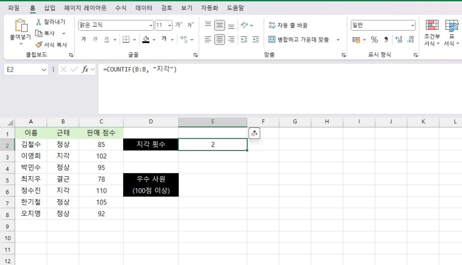
Task: Open the 맑은 고딕 font name dropdown
Action: (x=151, y=25)
